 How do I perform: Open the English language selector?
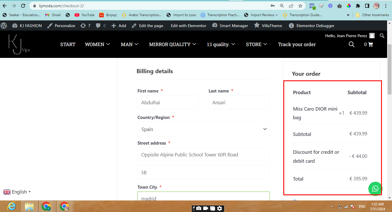pyautogui.click(x=17, y=192)
